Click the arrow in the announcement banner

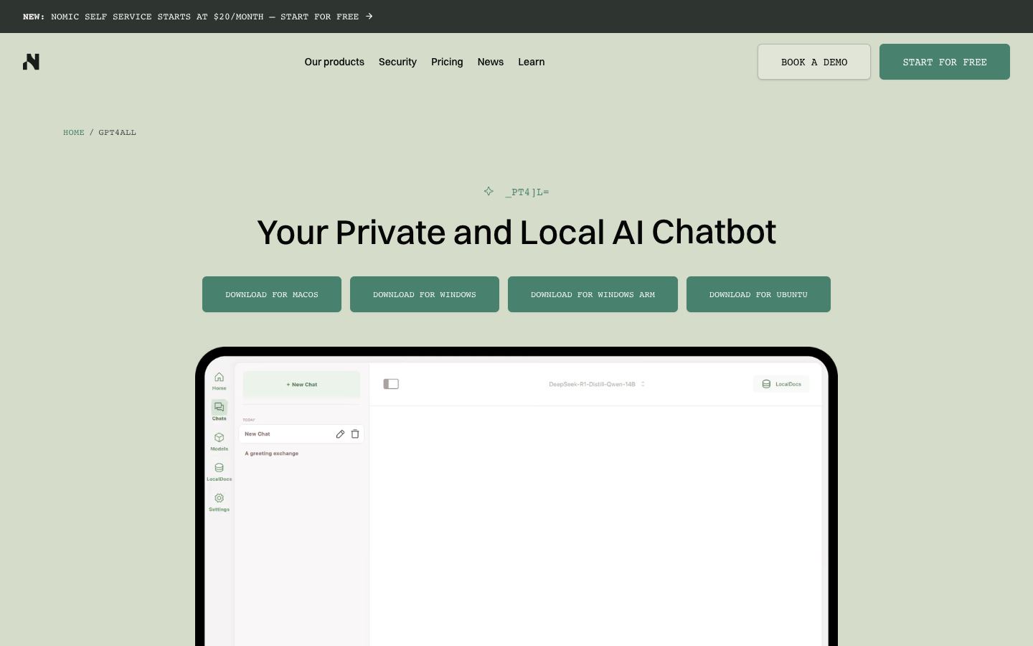coord(369,17)
